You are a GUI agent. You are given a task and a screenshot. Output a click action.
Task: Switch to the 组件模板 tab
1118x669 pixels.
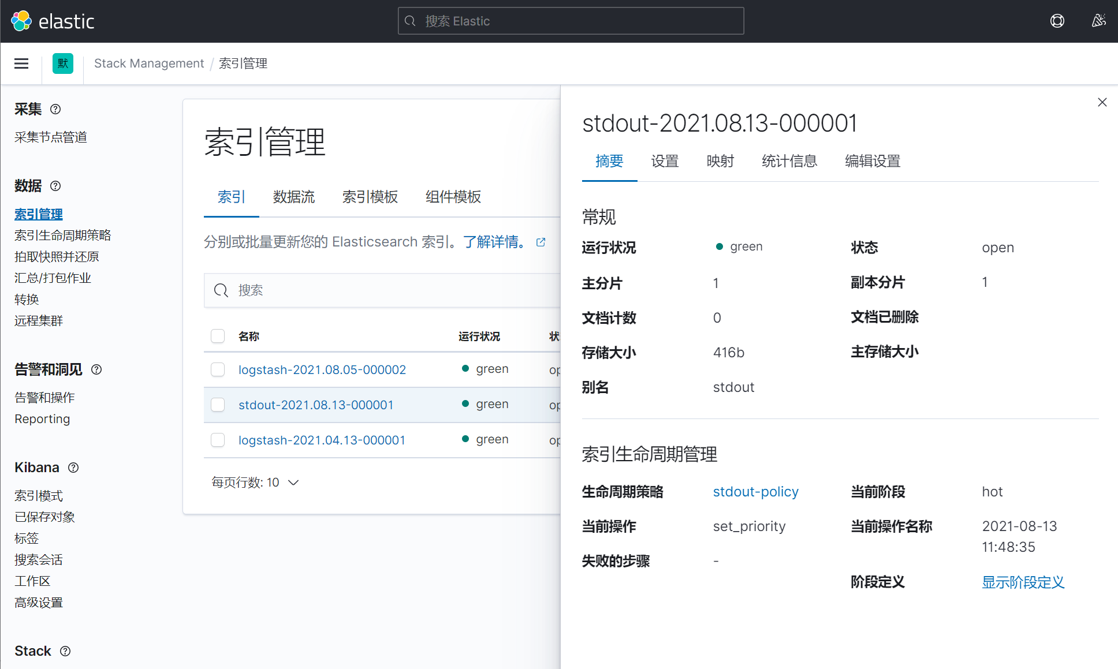[453, 197]
